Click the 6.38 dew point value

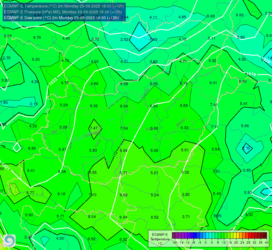pos(62,172)
